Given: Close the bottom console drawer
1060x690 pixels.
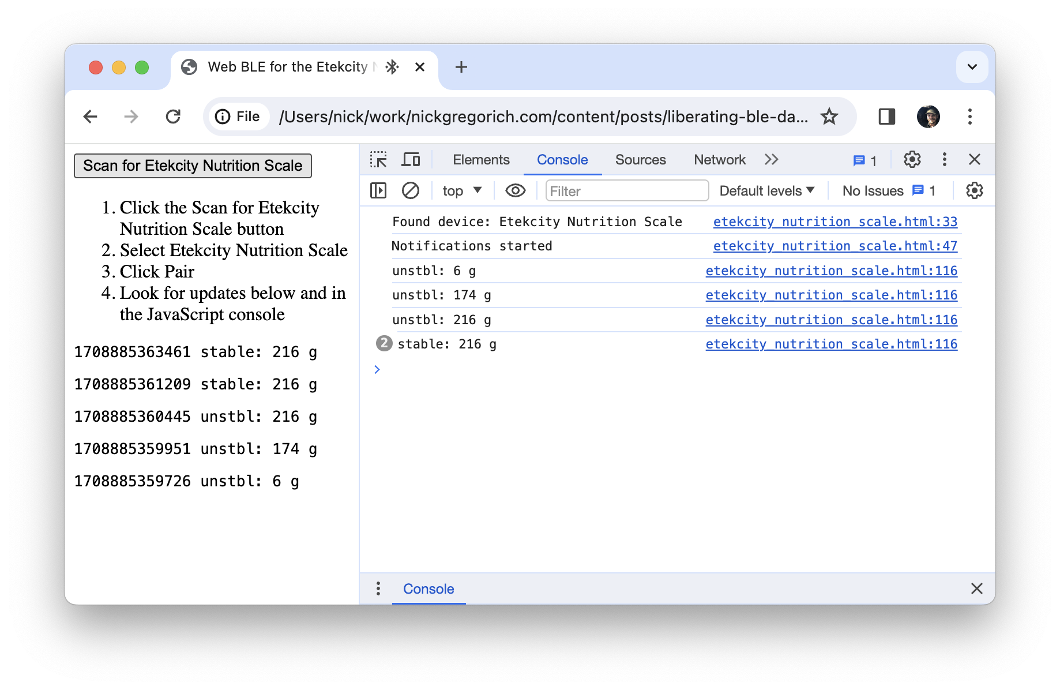Looking at the screenshot, I should coord(976,588).
